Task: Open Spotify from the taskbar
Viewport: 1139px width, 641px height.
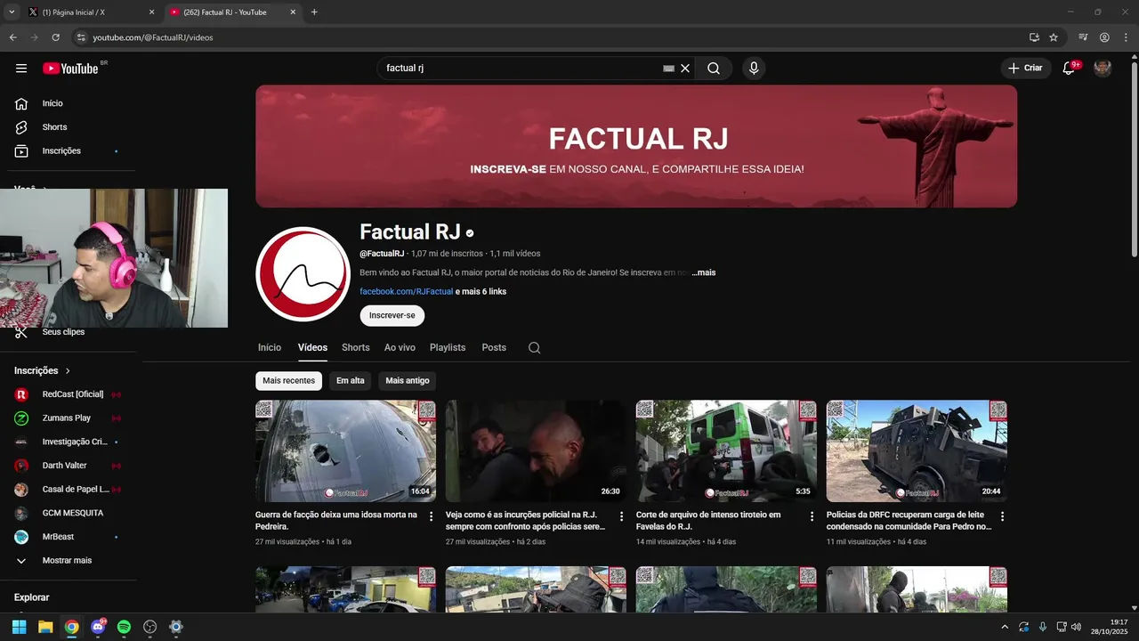Action: (x=124, y=627)
